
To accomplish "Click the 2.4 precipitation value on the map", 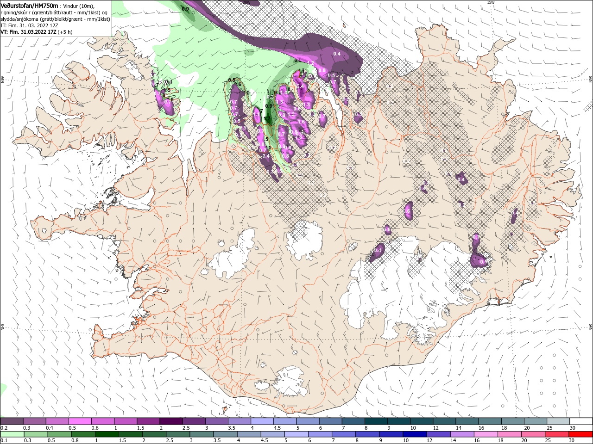I will (x=300, y=86).
